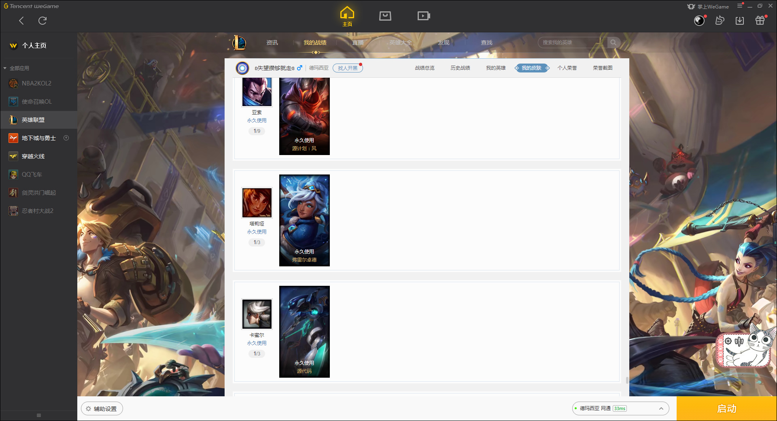Open 辅助设置 settings
The width and height of the screenshot is (777, 421).
[102, 409]
